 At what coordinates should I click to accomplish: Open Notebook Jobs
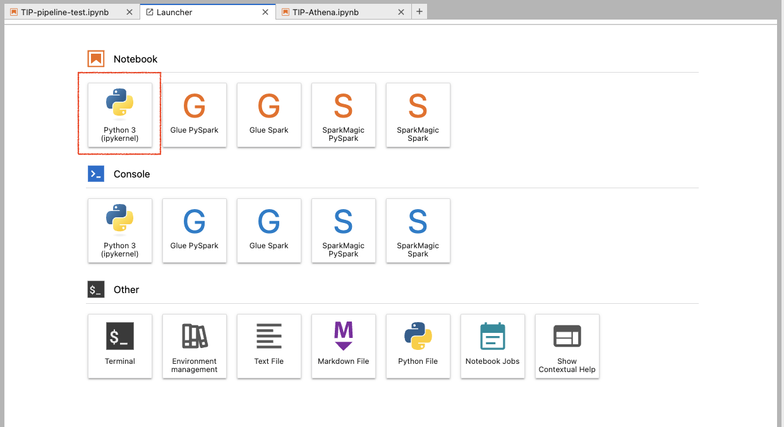point(493,346)
